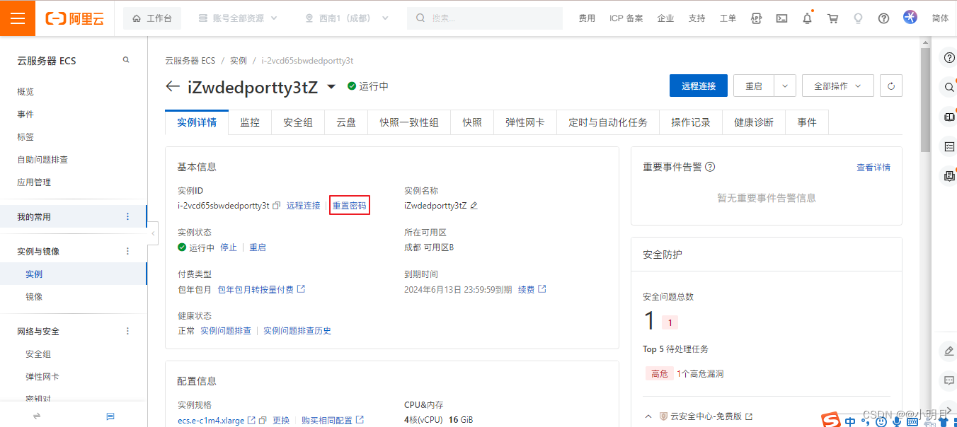Image resolution: width=957 pixels, height=427 pixels.
Task: Switch to the 操作记录 tab
Action: [691, 122]
